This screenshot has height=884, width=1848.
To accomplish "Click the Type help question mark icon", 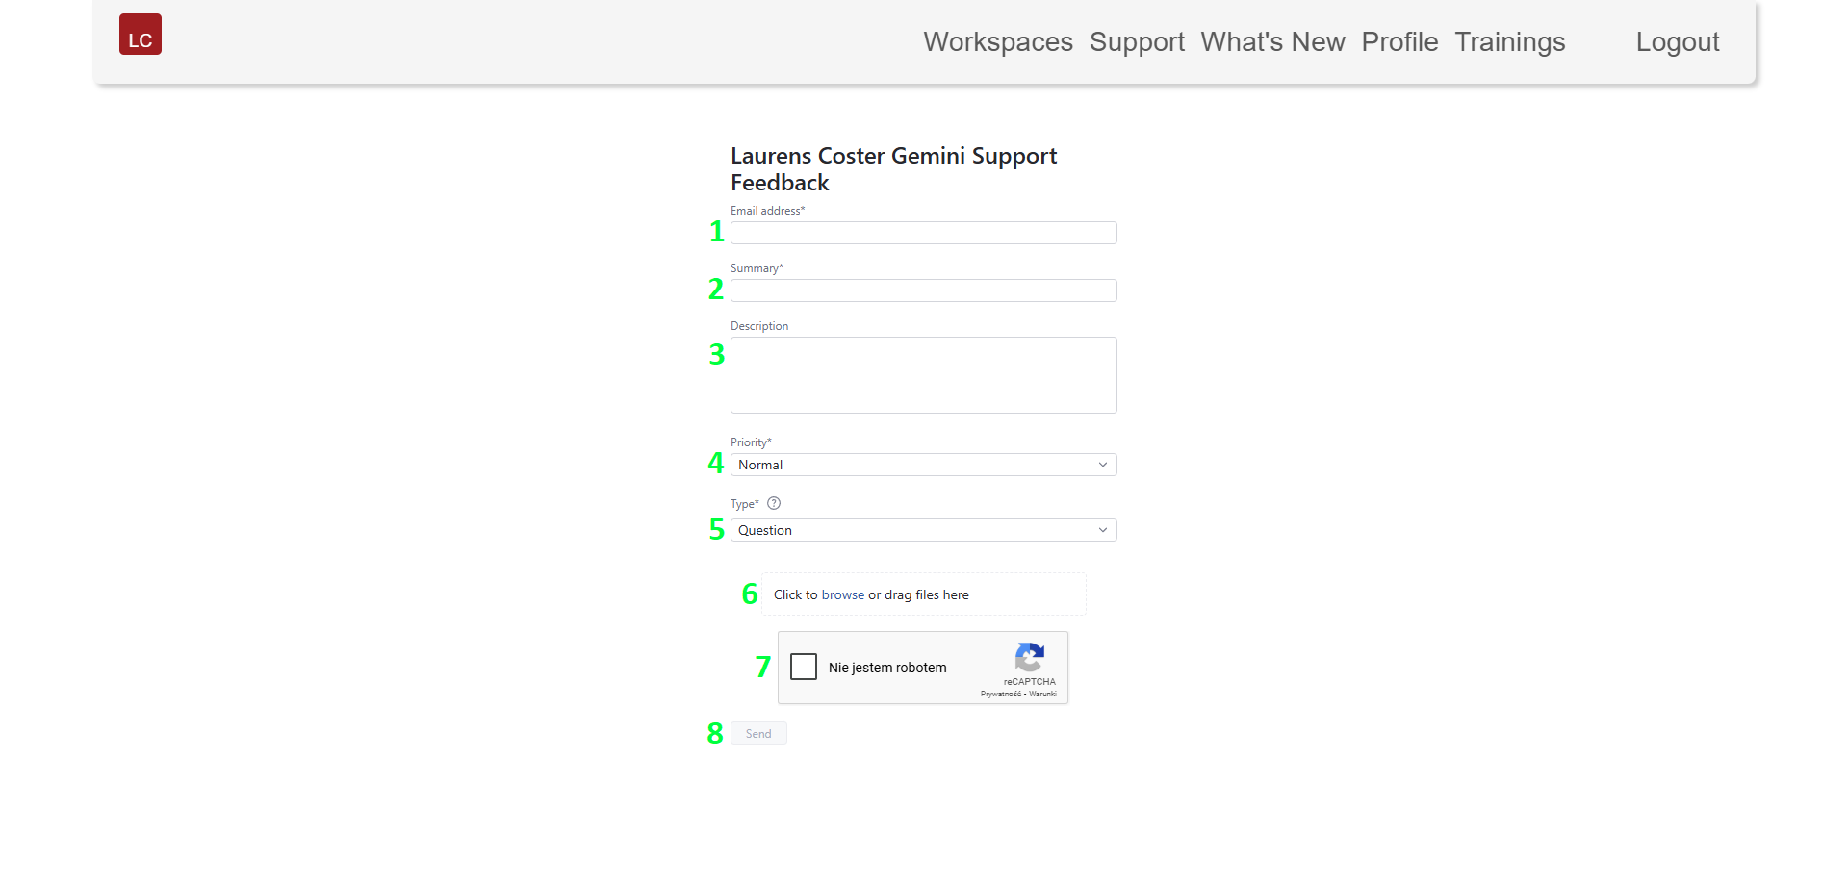I will click(774, 503).
